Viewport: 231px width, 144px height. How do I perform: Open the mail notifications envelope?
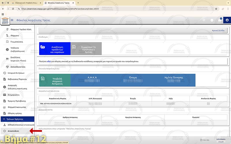coord(219,20)
